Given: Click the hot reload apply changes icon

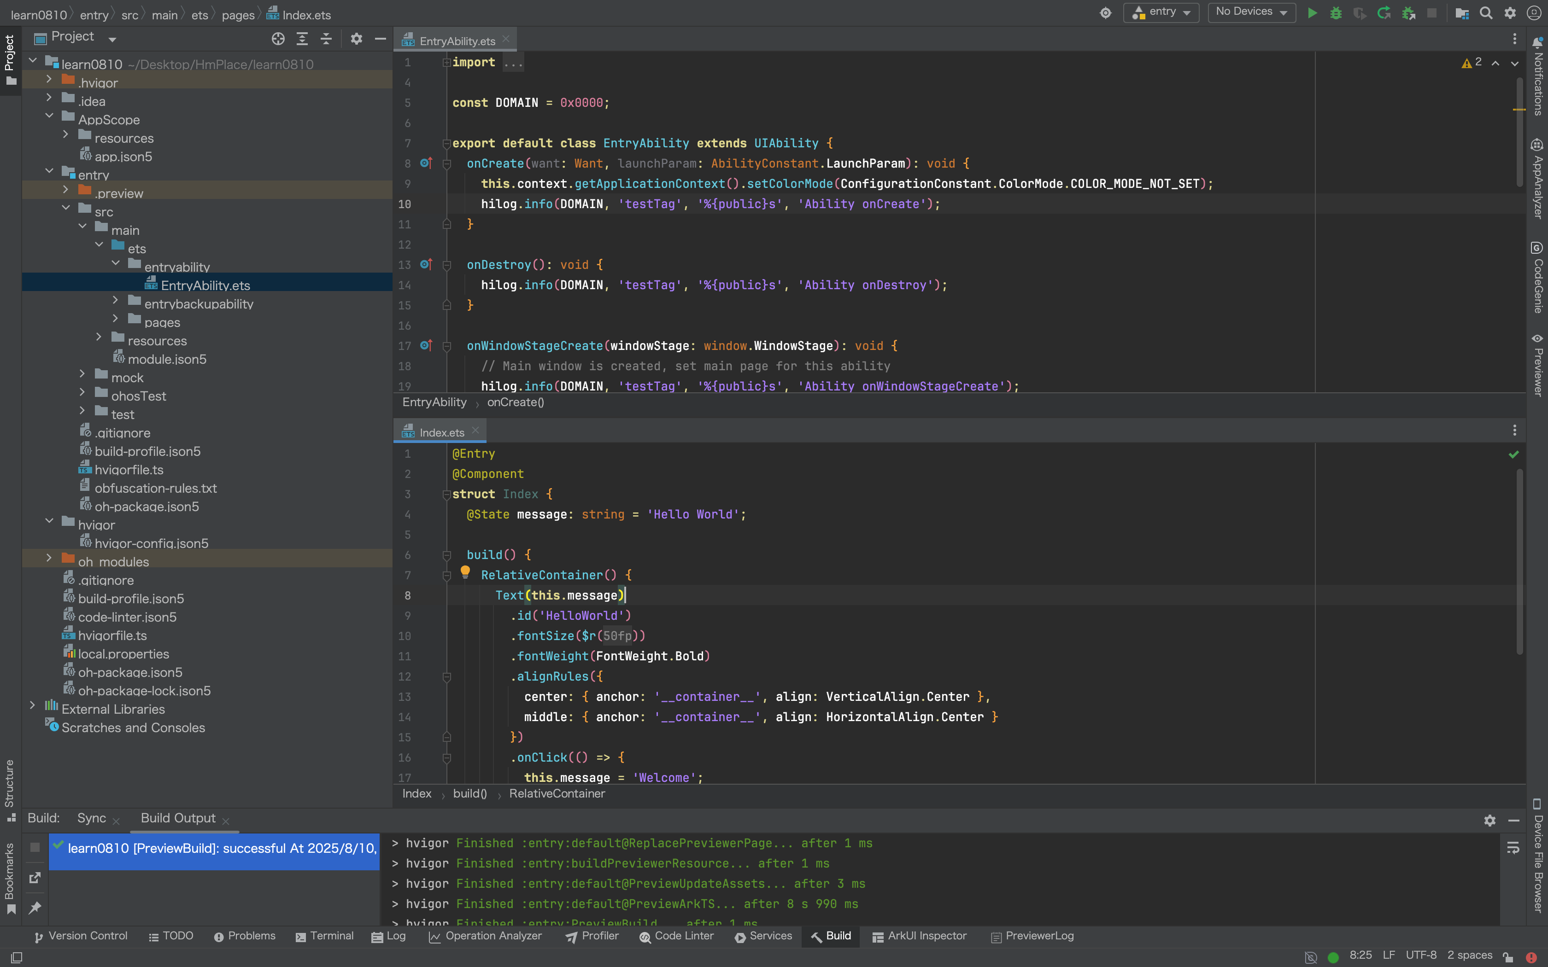Looking at the screenshot, I should click(x=1384, y=13).
